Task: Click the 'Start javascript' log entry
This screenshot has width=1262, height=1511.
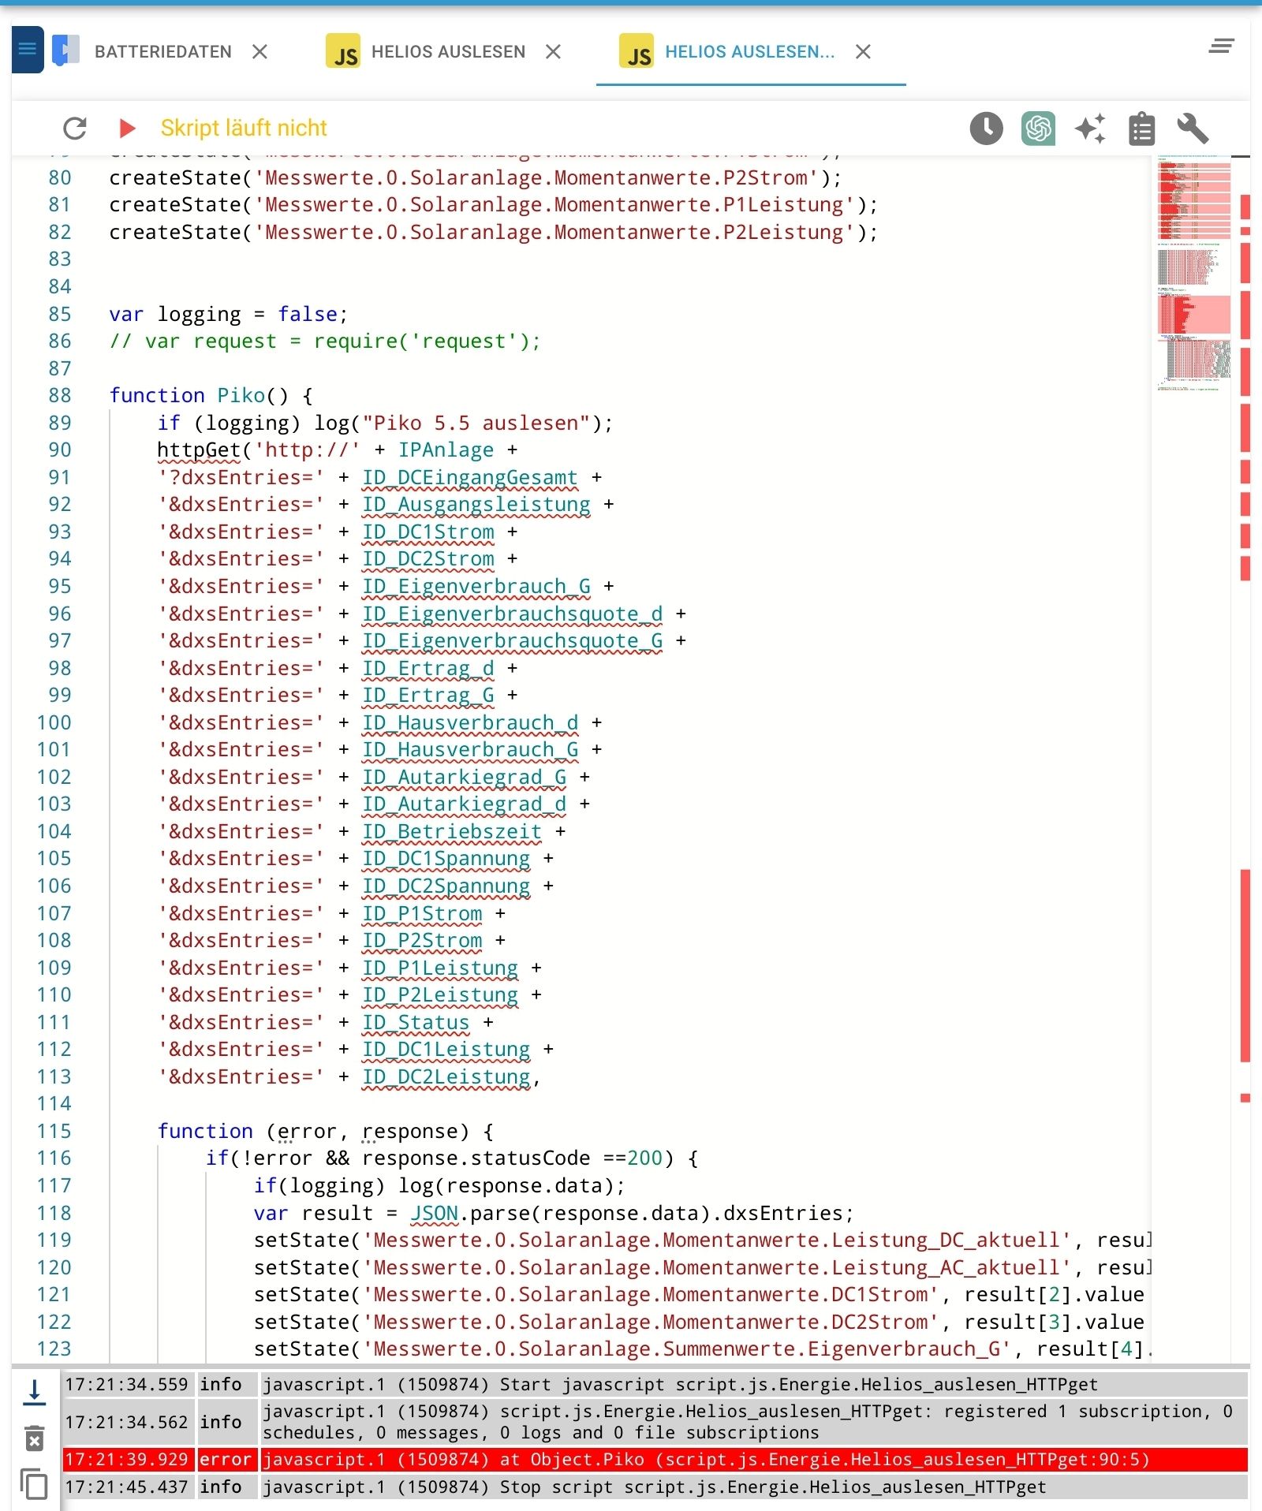Action: (x=655, y=1384)
